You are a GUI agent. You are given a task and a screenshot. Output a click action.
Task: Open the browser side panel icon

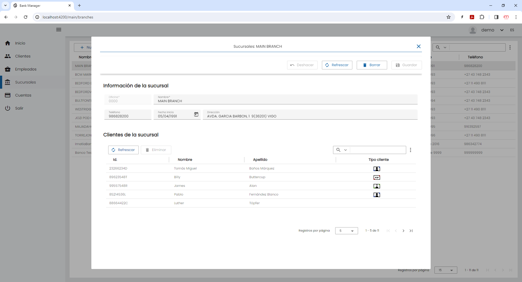[x=496, y=17]
